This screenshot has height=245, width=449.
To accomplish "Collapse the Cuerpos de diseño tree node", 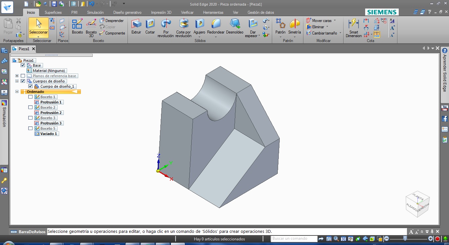I will 17,81.
